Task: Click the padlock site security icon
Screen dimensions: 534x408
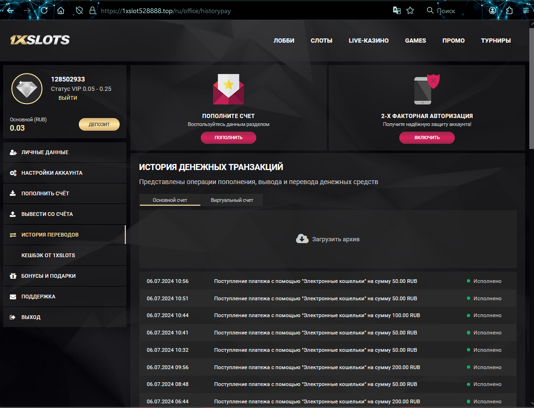Action: (x=92, y=11)
